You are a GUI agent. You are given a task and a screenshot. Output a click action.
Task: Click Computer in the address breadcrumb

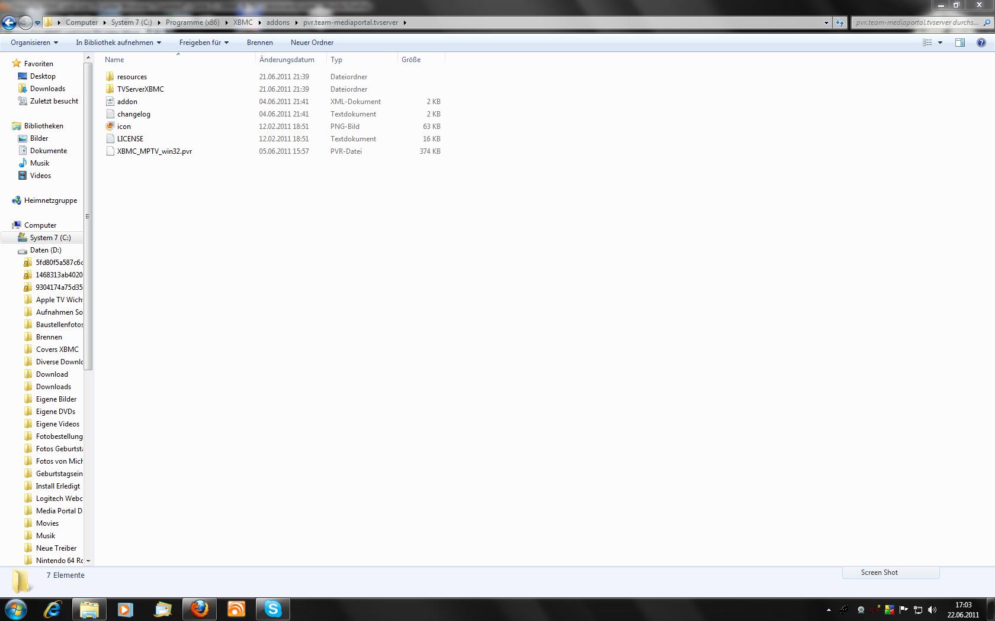82,22
